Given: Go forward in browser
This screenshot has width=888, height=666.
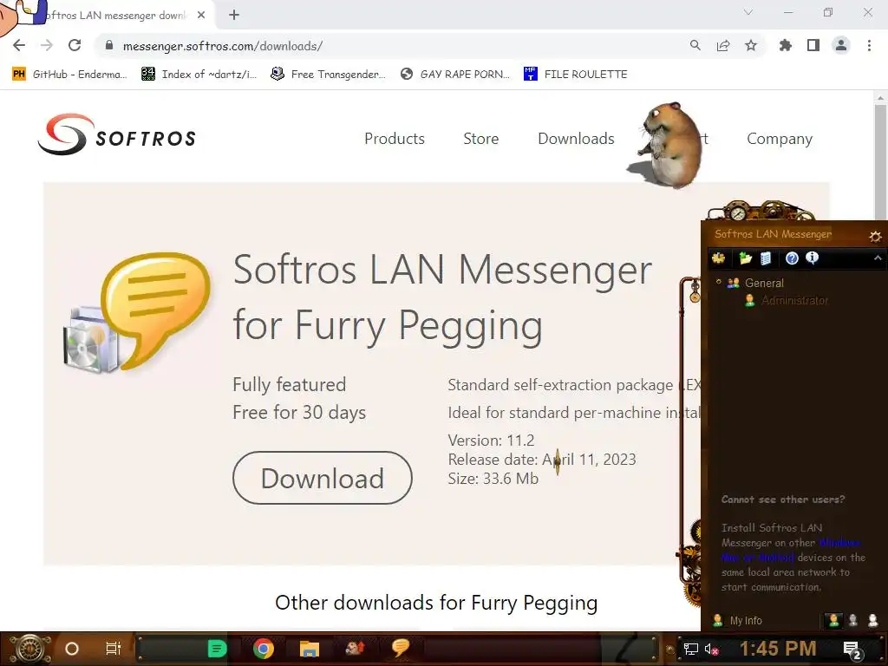Looking at the screenshot, I should [47, 45].
